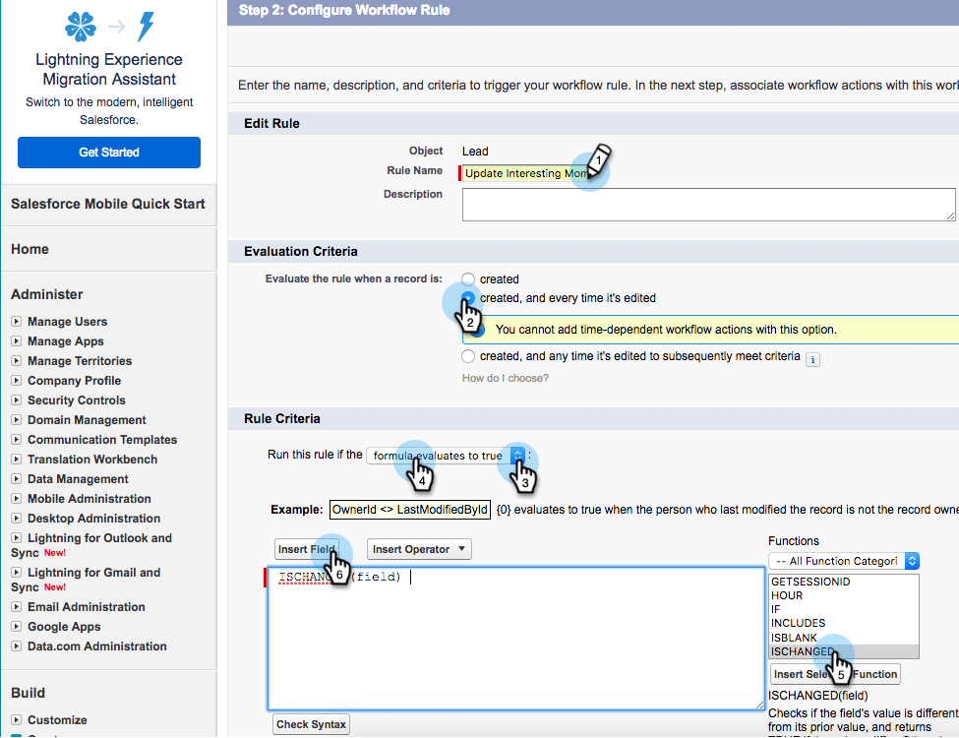Expand Translation Workbench arrow

17,459
